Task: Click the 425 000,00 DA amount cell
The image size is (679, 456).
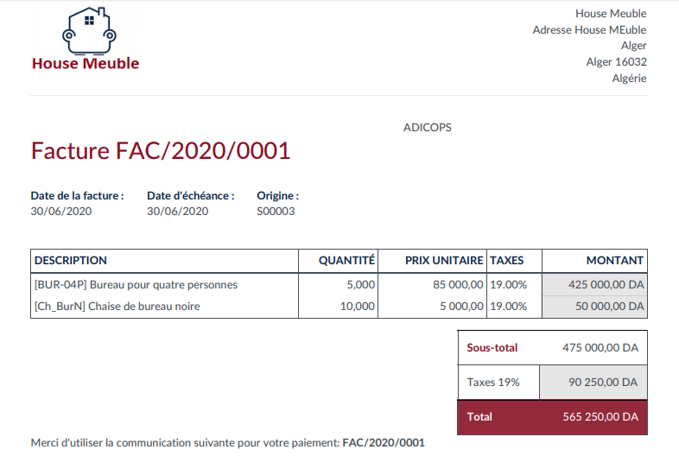Action: pos(606,284)
